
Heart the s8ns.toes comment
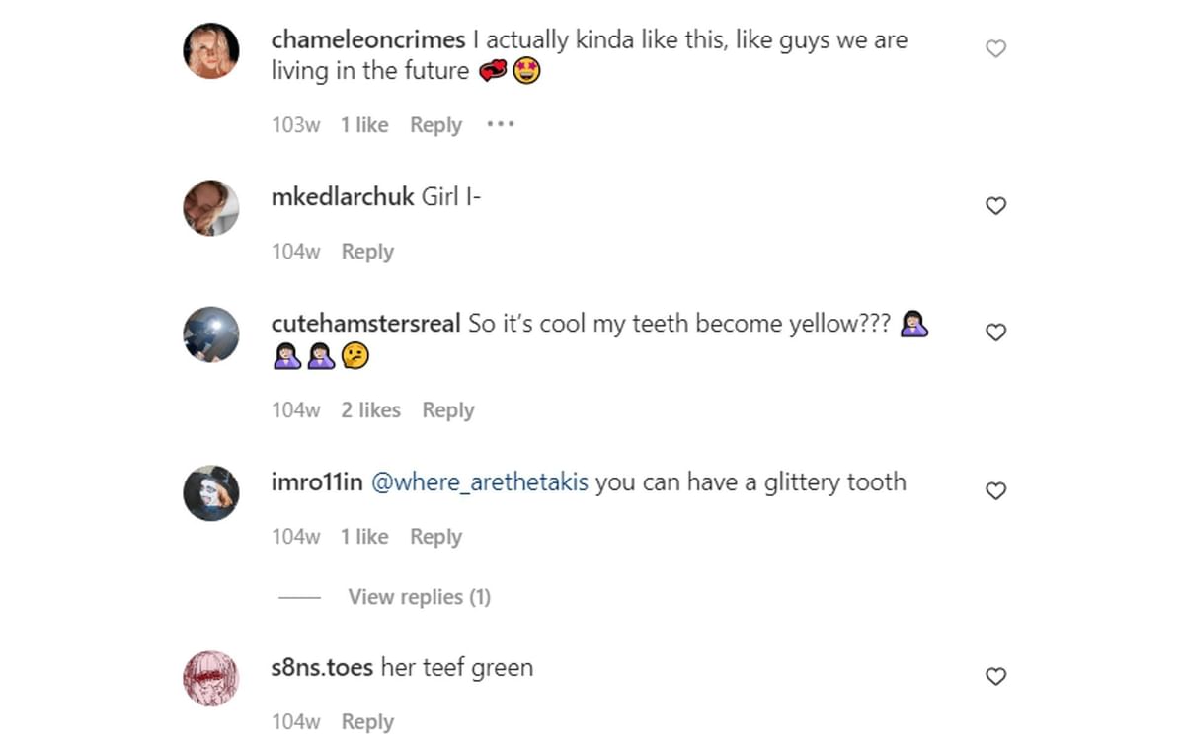point(994,676)
